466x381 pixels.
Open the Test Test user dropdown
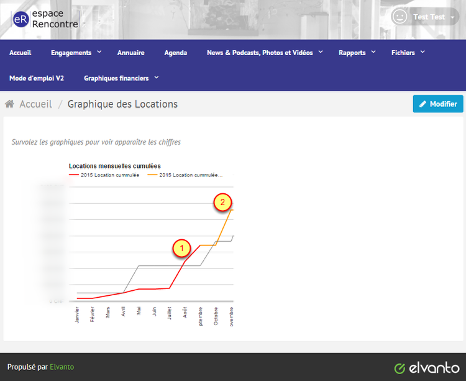pyautogui.click(x=434, y=17)
